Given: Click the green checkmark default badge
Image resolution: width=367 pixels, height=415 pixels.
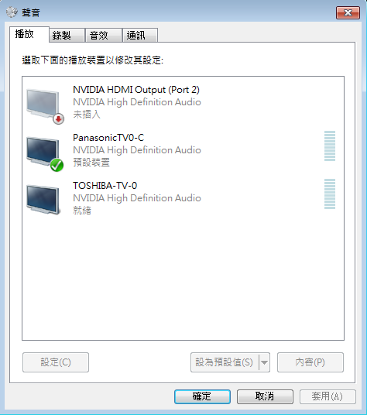Looking at the screenshot, I should (x=57, y=165).
